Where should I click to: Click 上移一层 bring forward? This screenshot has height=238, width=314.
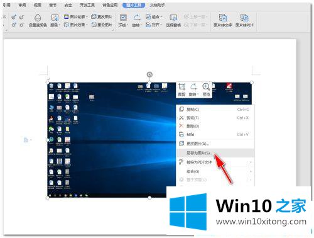(195, 16)
